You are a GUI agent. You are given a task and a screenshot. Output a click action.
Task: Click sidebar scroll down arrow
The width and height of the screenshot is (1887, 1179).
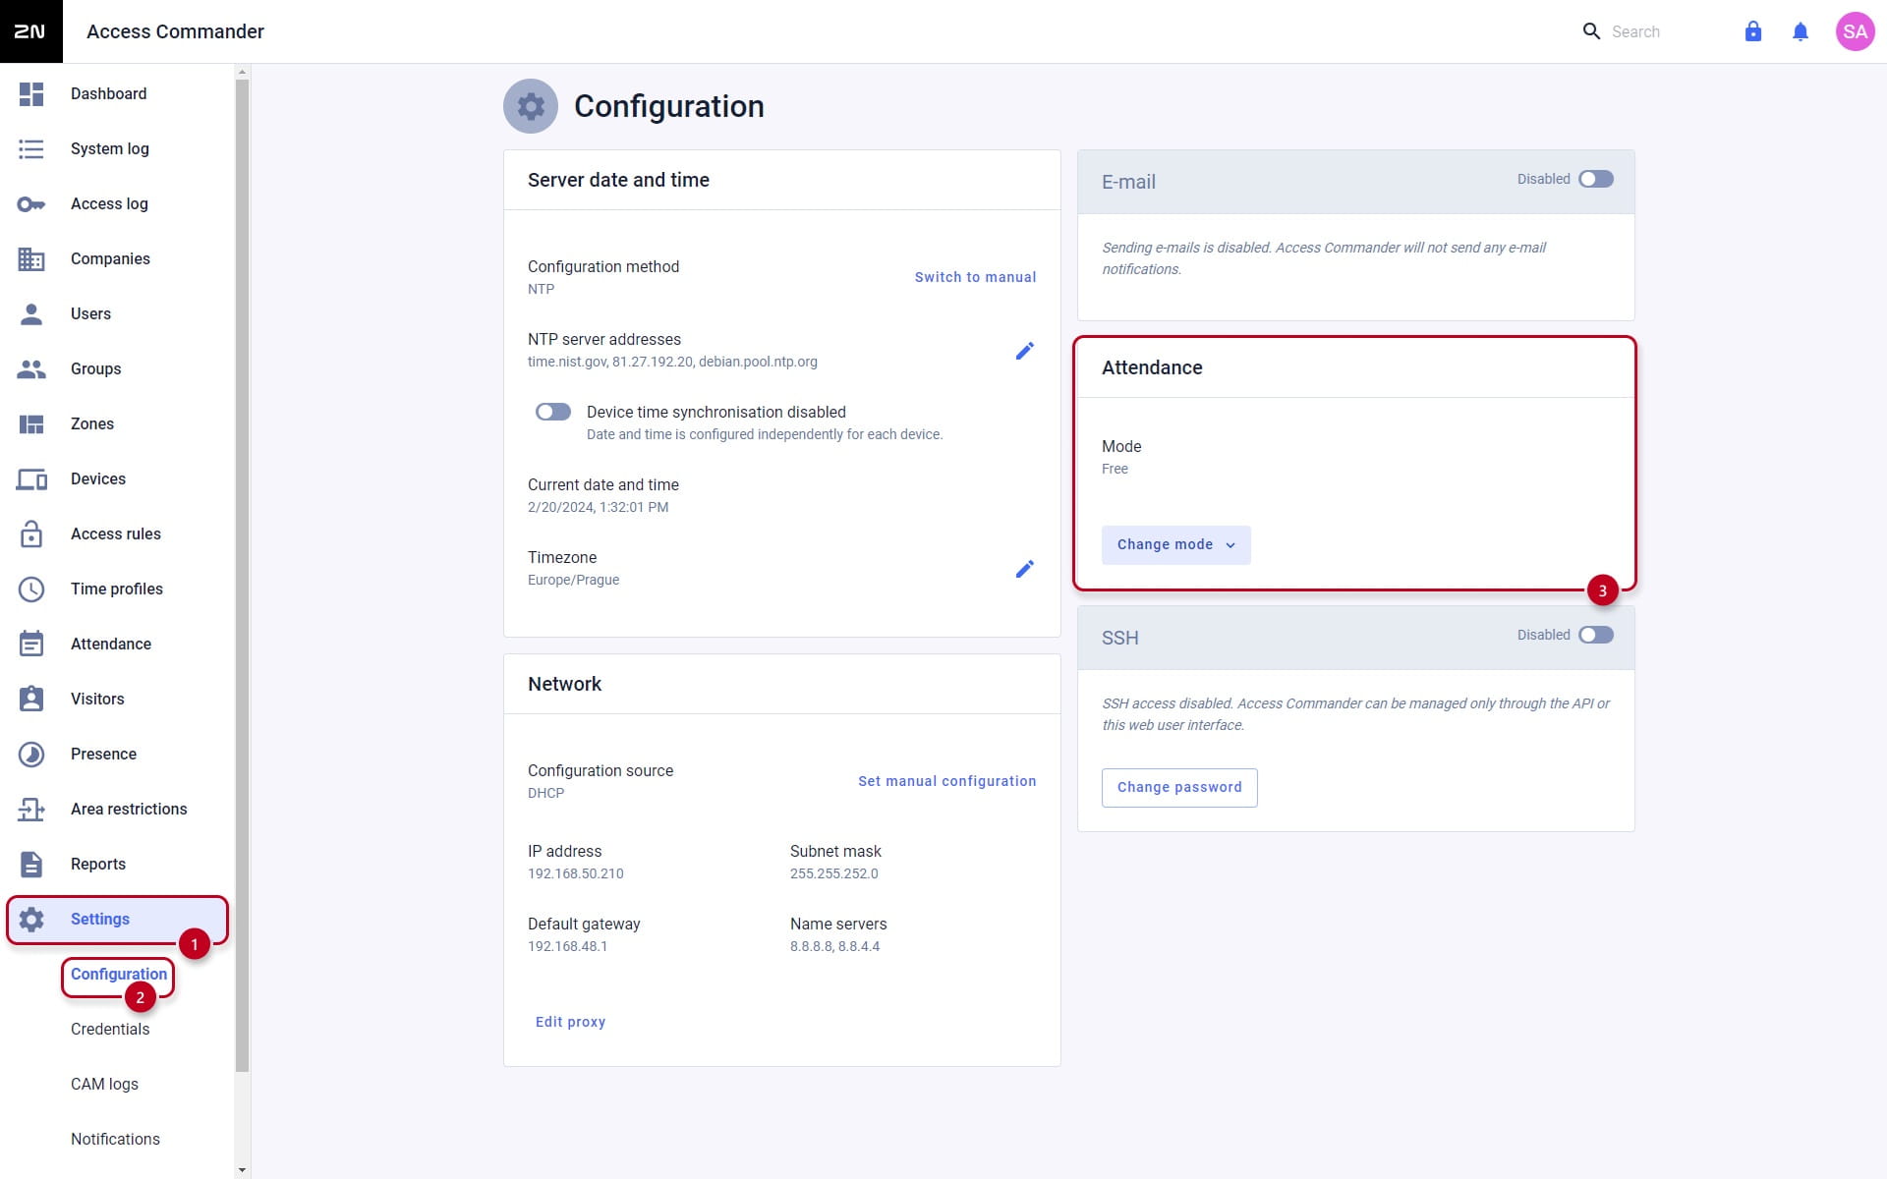point(242,1170)
